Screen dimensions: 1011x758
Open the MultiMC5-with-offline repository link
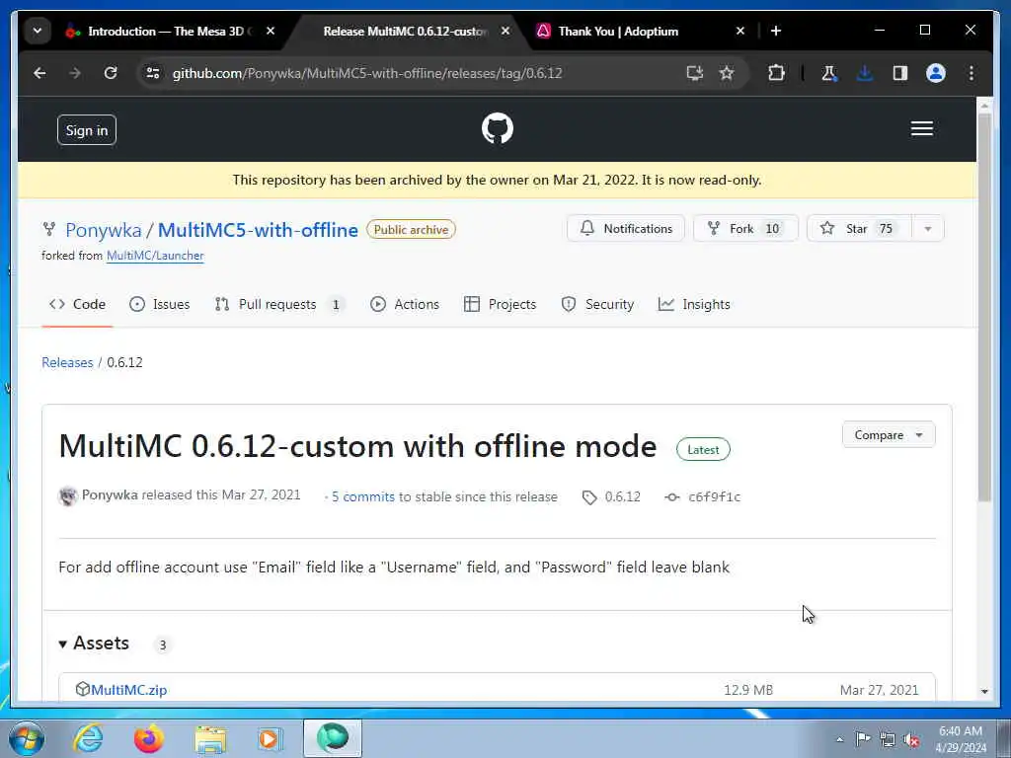pos(258,230)
